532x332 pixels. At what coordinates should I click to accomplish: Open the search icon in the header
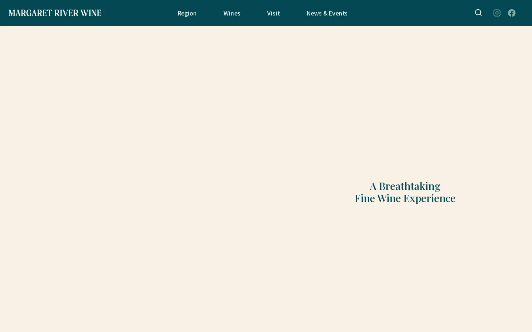478,13
